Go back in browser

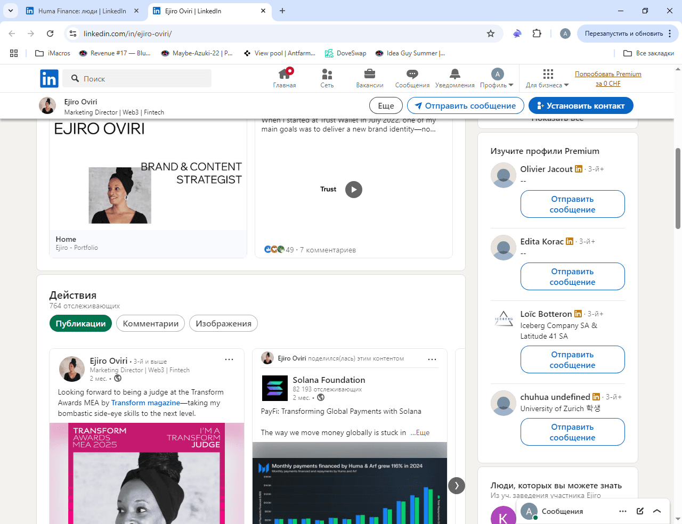12,34
